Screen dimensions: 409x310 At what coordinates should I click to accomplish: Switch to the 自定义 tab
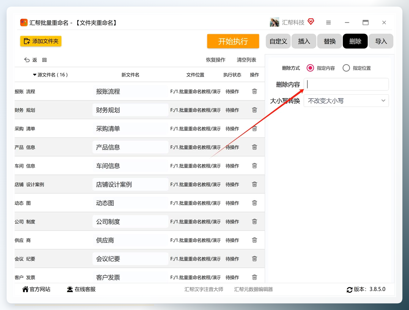coord(278,41)
